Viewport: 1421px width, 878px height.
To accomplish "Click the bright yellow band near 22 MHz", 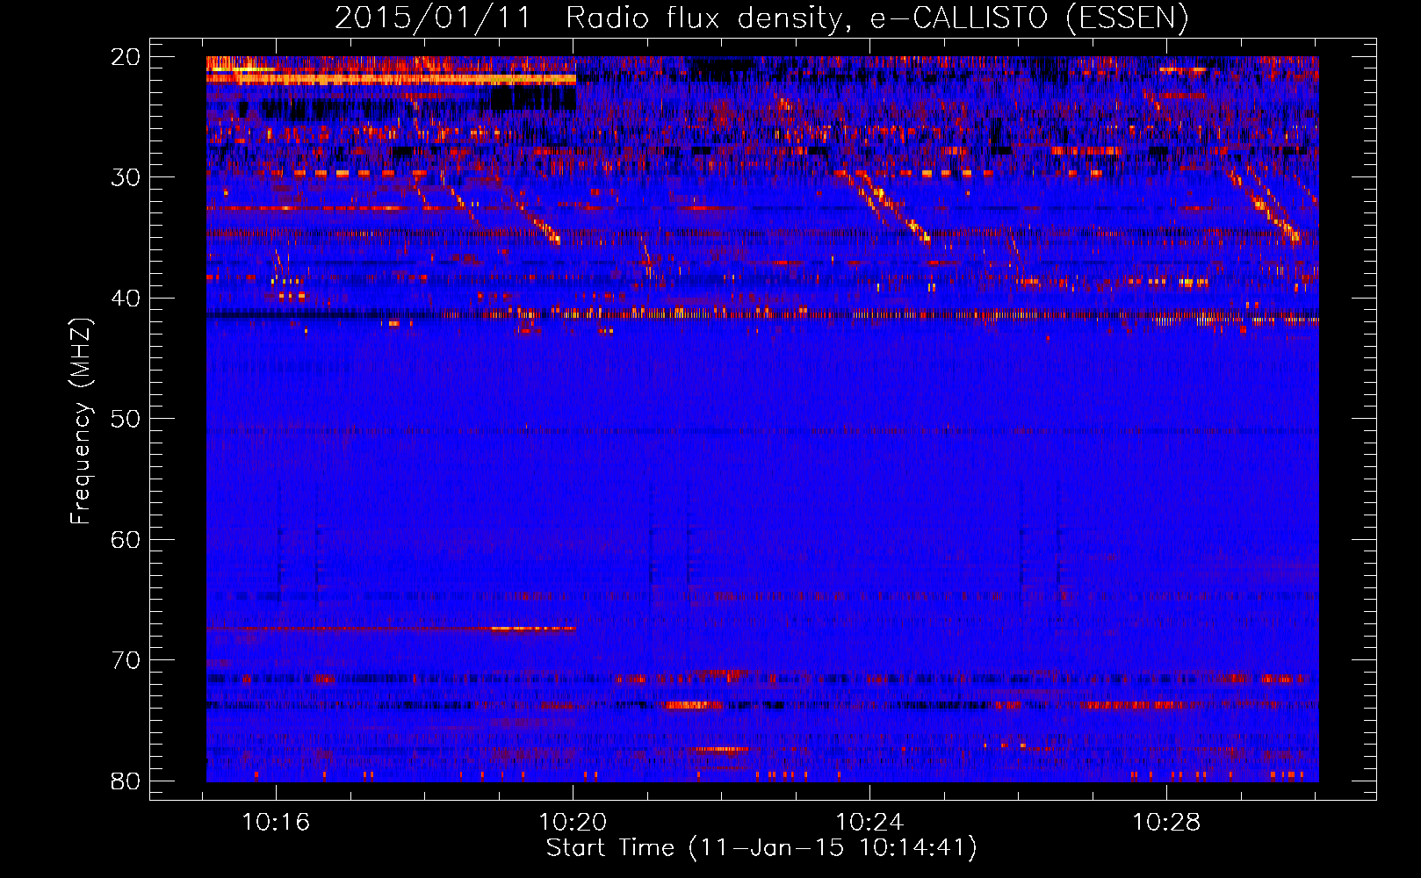I will pos(391,79).
